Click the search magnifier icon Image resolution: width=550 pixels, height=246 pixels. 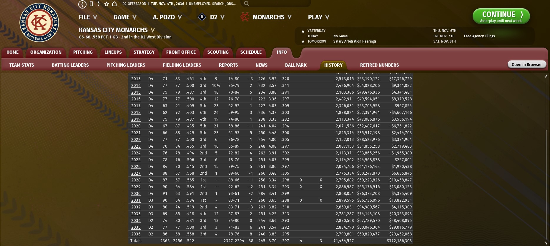coord(247,4)
